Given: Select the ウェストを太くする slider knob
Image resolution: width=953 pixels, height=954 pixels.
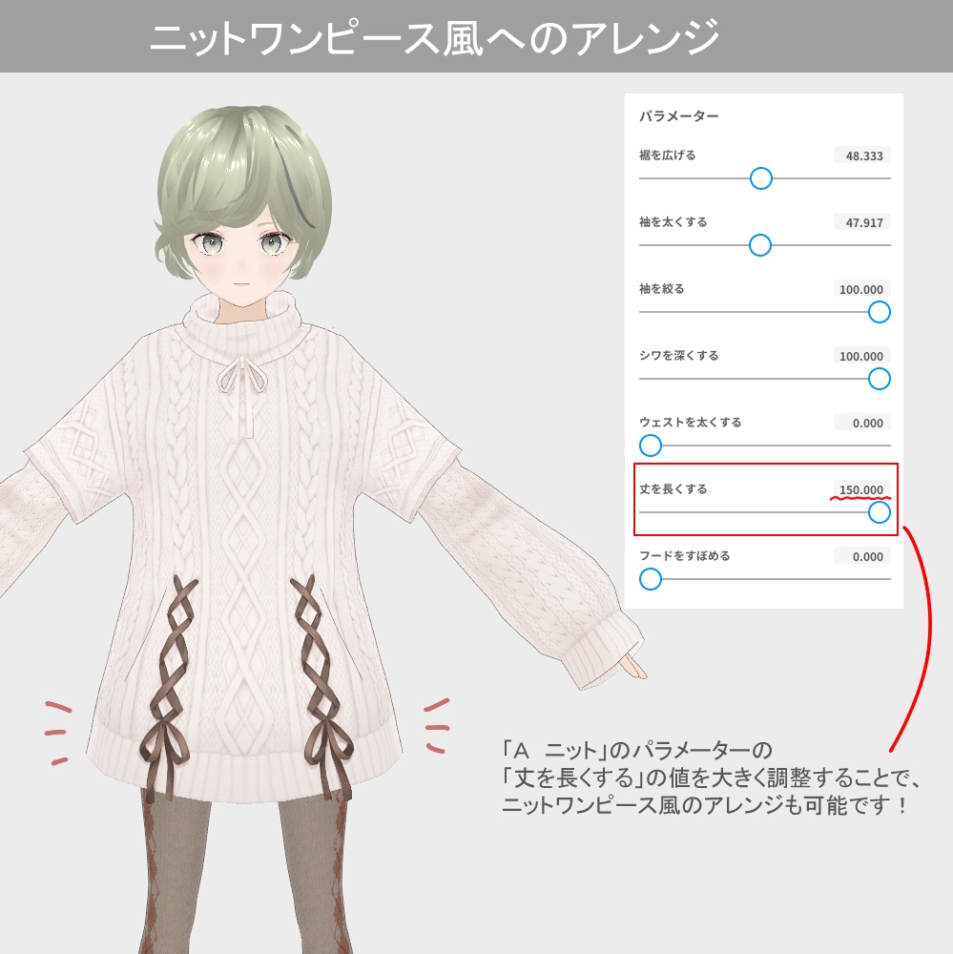Looking at the screenshot, I should pyautogui.click(x=650, y=444).
